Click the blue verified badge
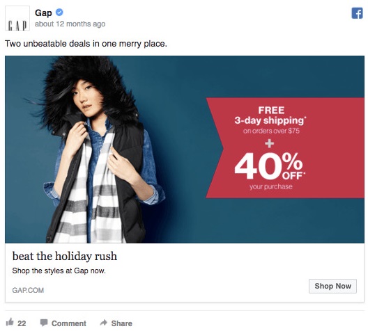368x331 pixels. click(59, 13)
